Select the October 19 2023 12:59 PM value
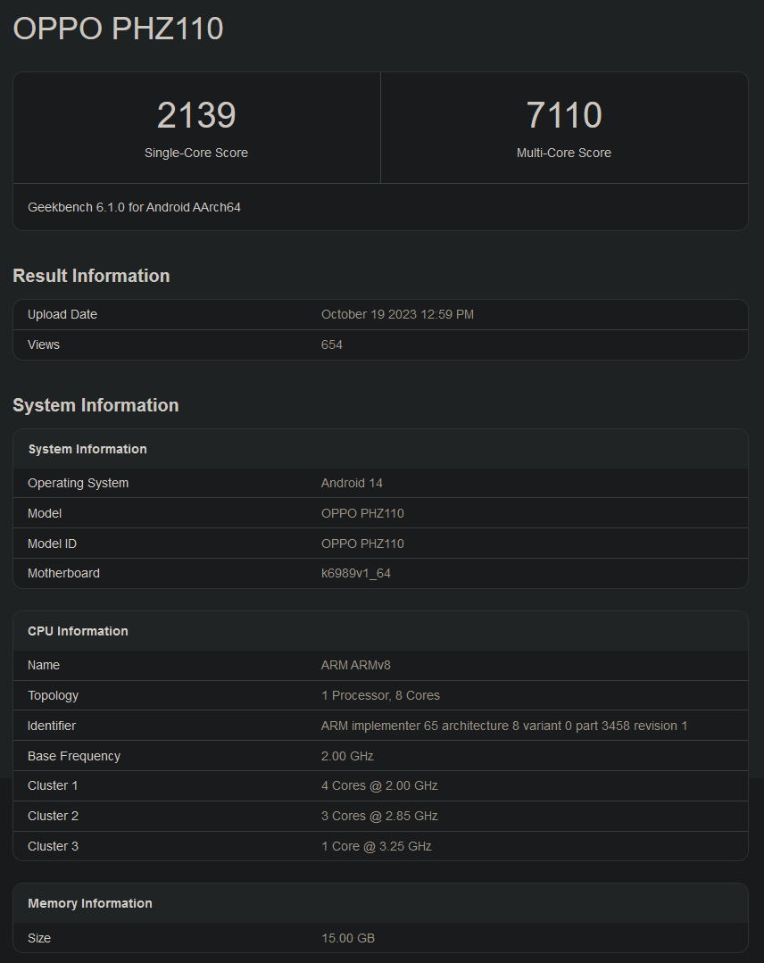 (397, 314)
